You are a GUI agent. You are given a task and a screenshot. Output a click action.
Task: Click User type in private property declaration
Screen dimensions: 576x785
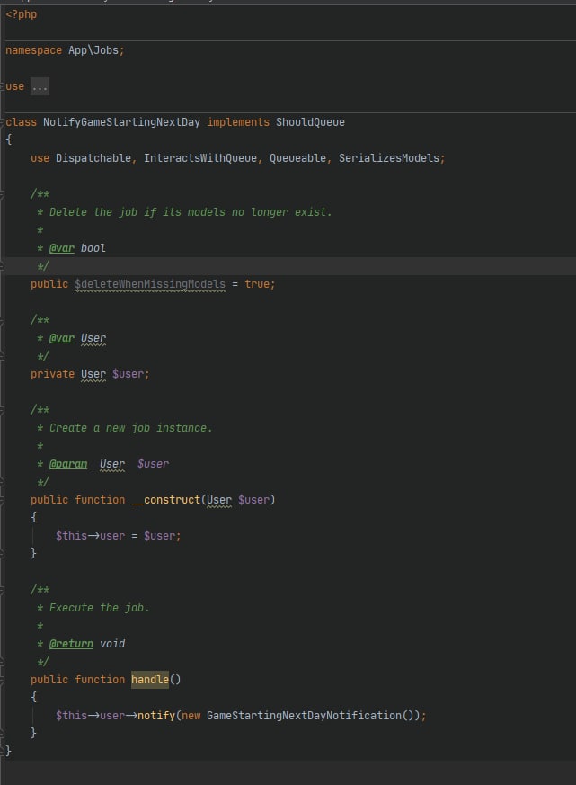click(x=93, y=374)
